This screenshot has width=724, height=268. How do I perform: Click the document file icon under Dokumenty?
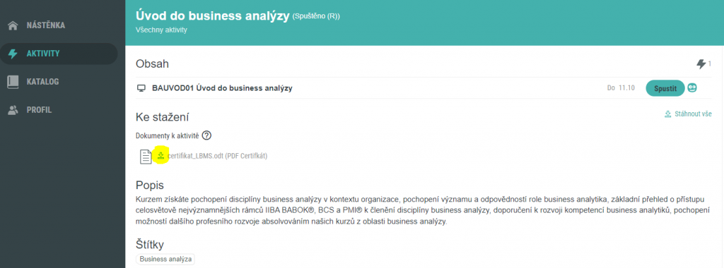[x=146, y=157]
